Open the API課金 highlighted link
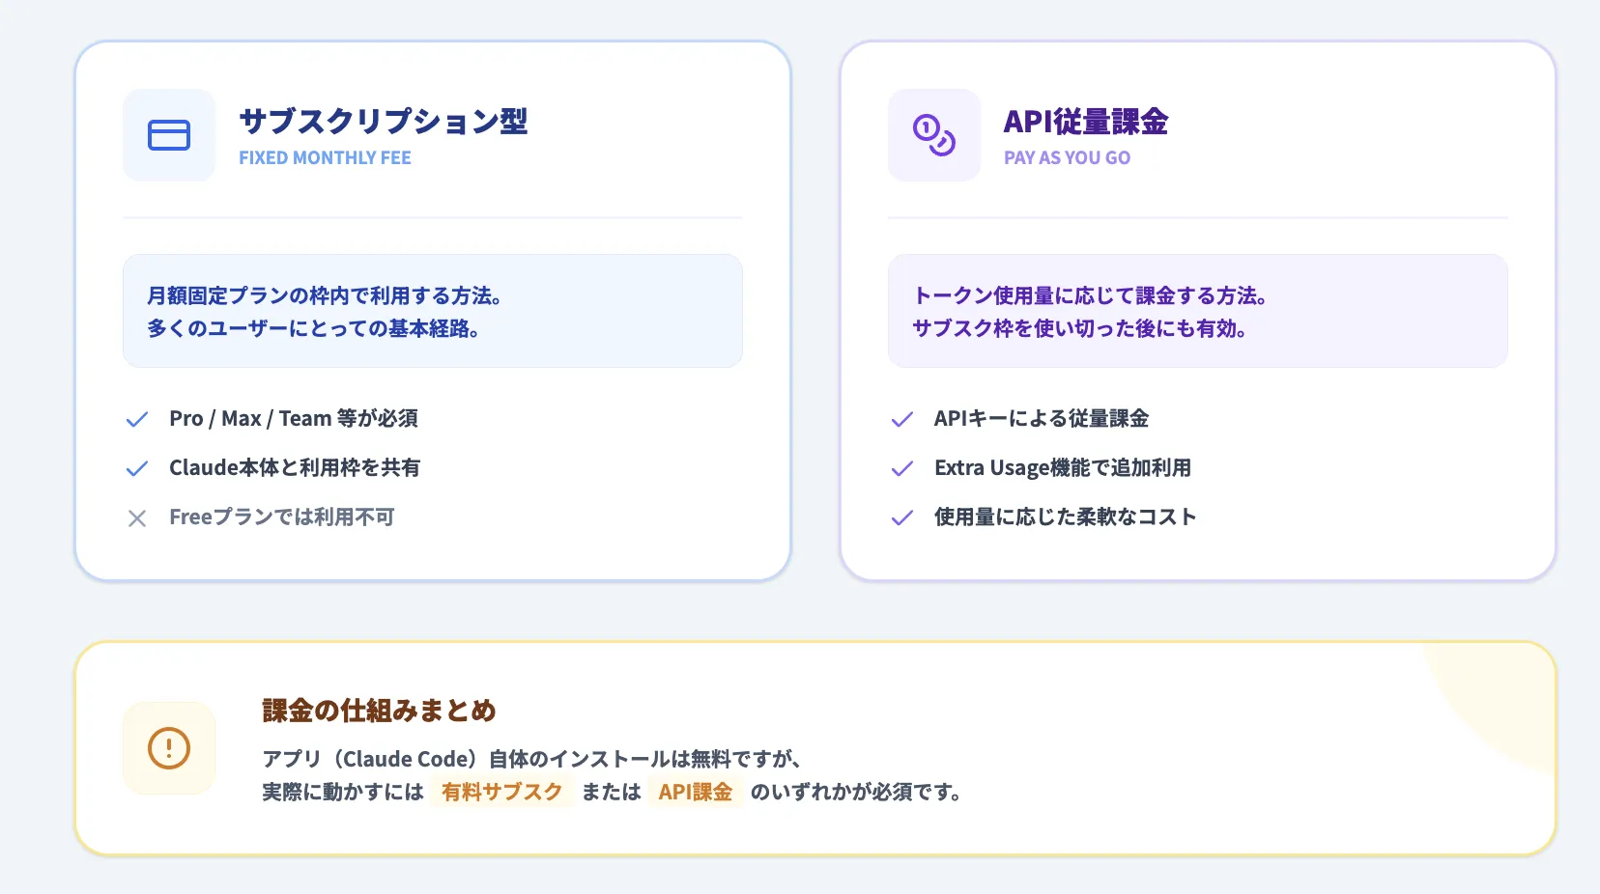 click(696, 792)
